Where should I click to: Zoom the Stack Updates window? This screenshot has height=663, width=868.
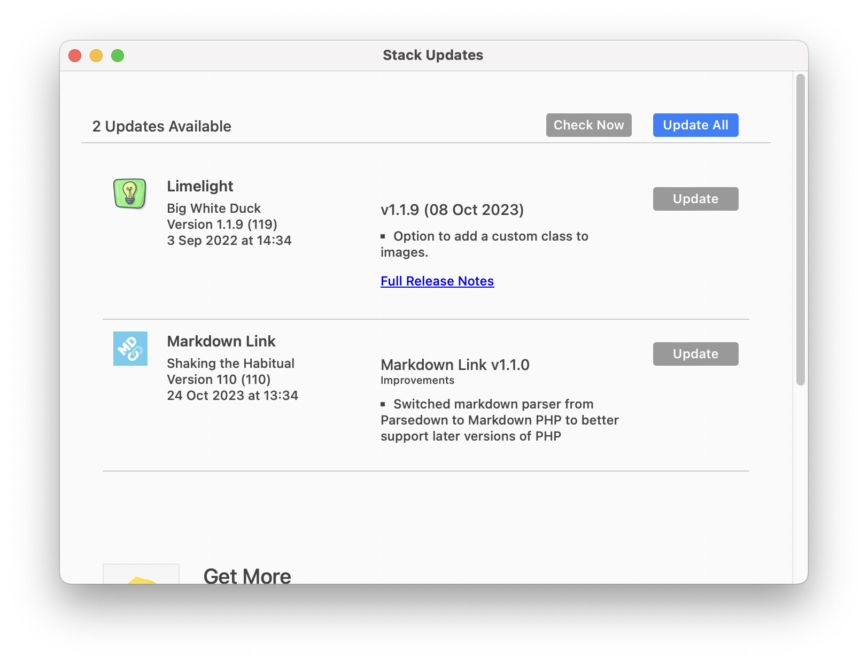[118, 56]
